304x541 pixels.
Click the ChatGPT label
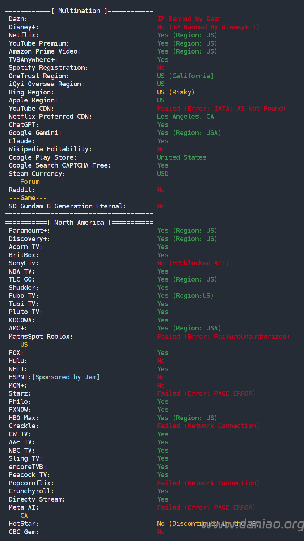click(x=24, y=125)
